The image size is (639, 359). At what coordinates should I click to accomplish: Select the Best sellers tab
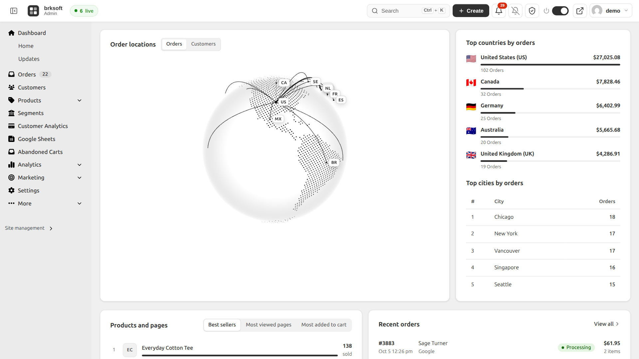[x=222, y=325]
